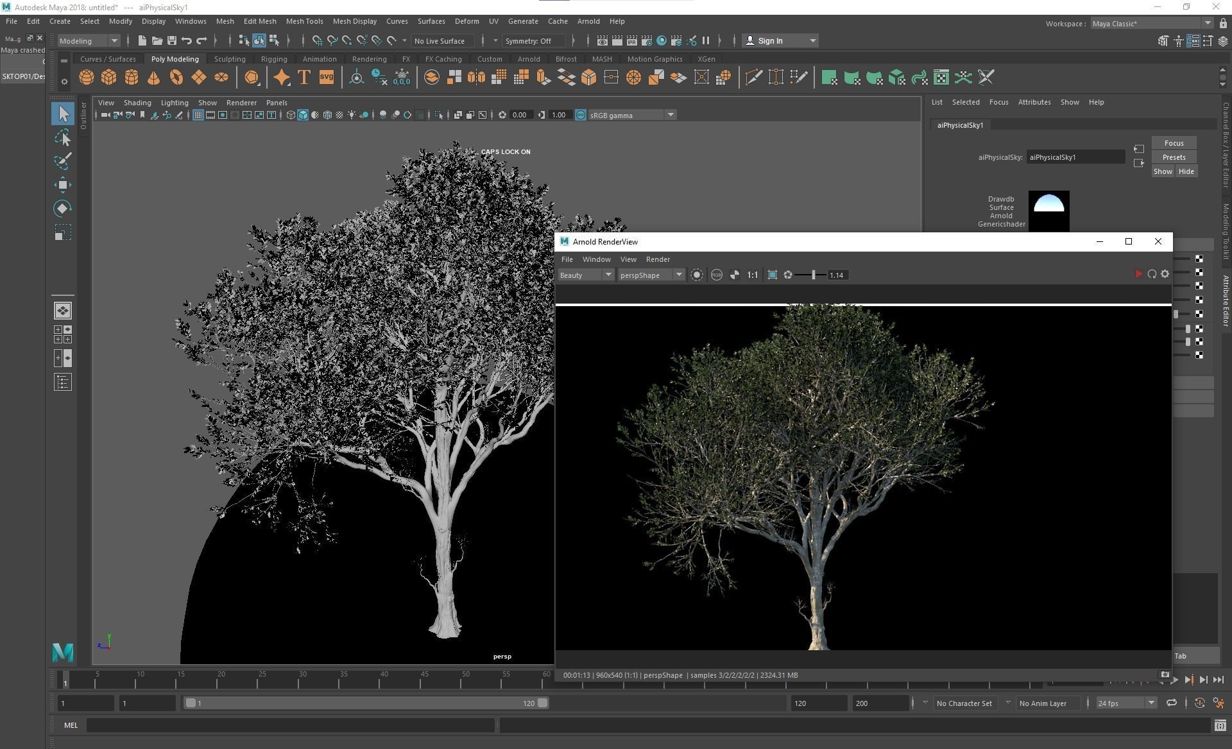Open the Mesh Tools menu
The width and height of the screenshot is (1232, 749).
coord(304,21)
